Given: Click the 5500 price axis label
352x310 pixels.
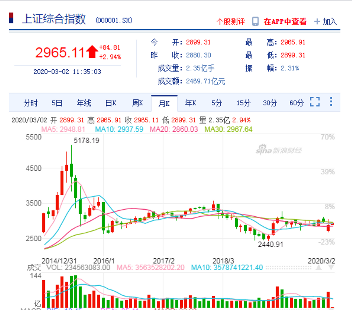Looking at the screenshot, I should point(34,137).
